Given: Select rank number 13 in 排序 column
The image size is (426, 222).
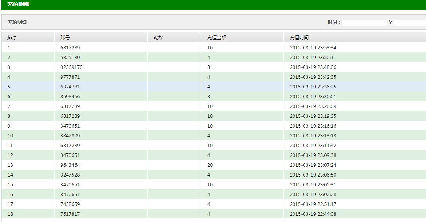Looking at the screenshot, I should 10,165.
